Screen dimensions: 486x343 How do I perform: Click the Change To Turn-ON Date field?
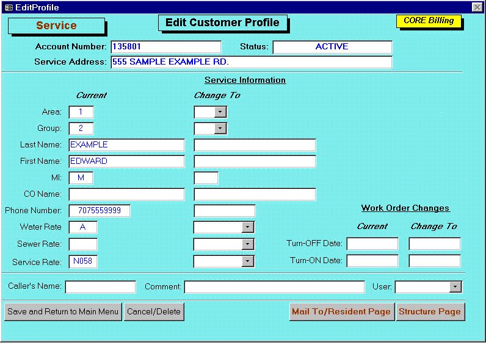click(x=435, y=261)
